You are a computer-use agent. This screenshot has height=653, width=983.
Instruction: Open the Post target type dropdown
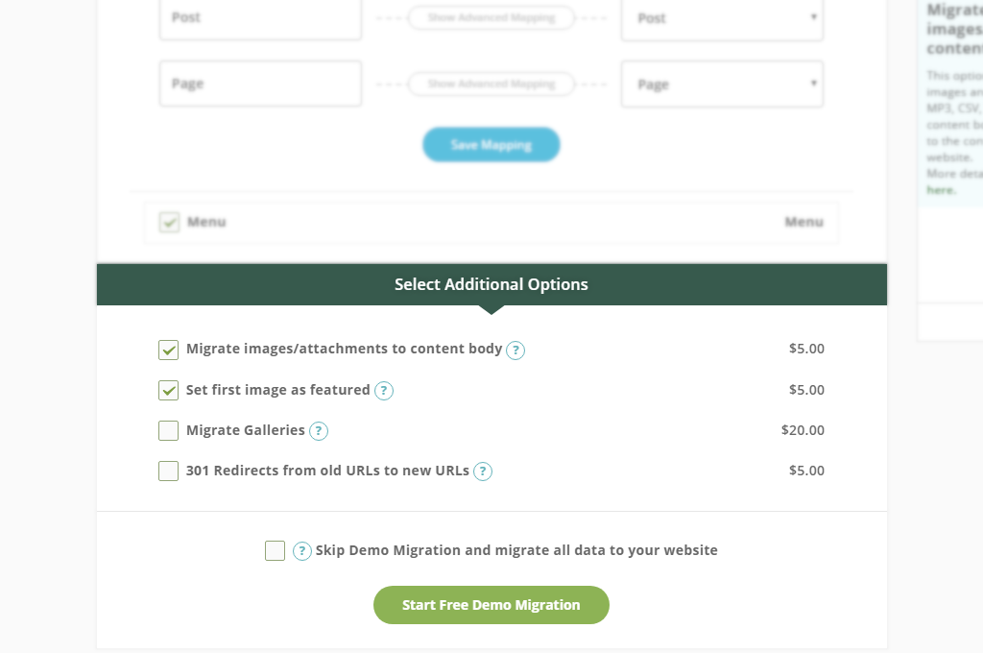click(722, 18)
